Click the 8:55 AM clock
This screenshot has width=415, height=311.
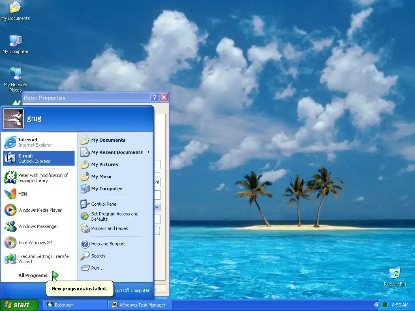coord(400,305)
